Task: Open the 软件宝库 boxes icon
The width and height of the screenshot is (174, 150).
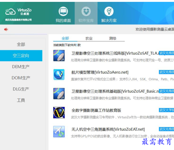Action: pos(86,11)
